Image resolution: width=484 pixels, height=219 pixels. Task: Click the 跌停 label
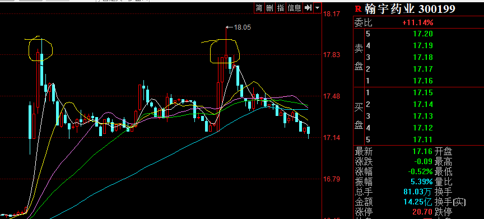(x=444, y=212)
